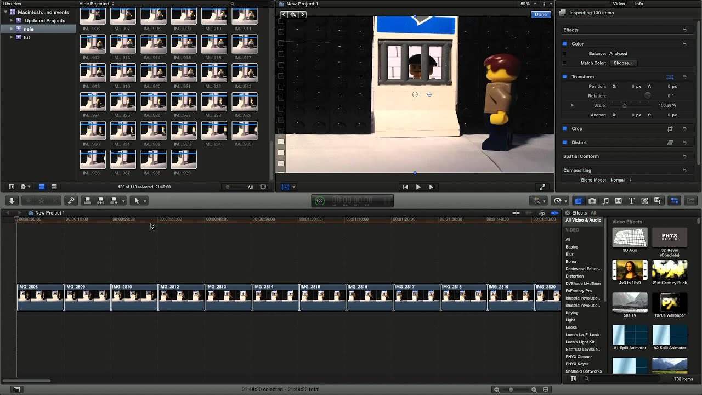Toggle the Transform effect checkbox
Image resolution: width=702 pixels, height=395 pixels.
[564, 77]
